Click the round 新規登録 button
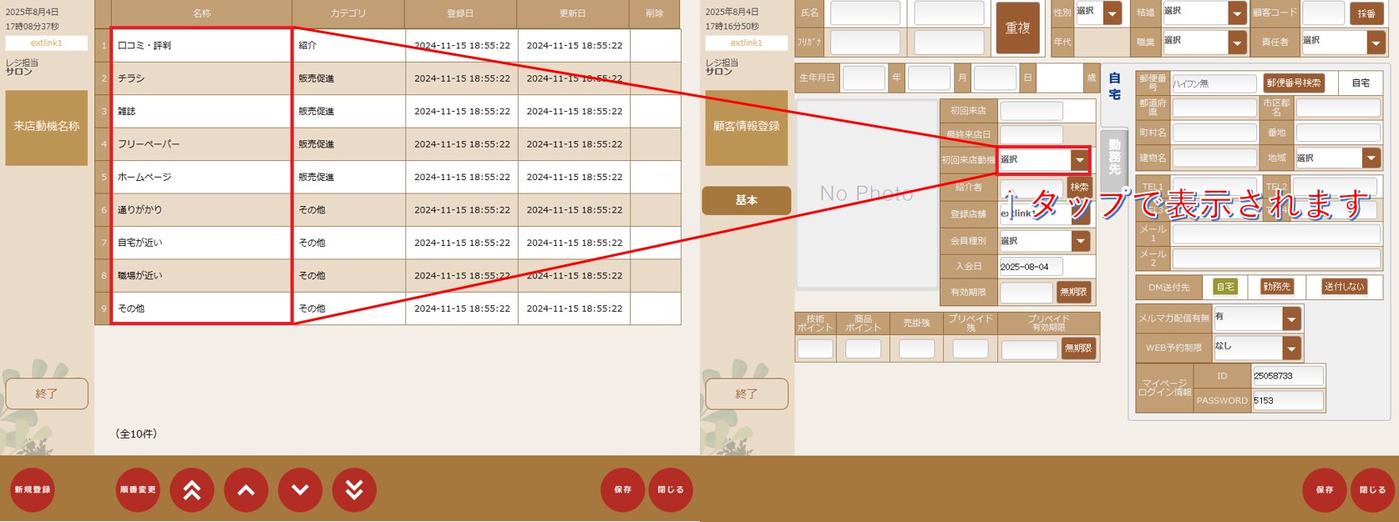Viewport: 1399px width, 522px height. 33,490
